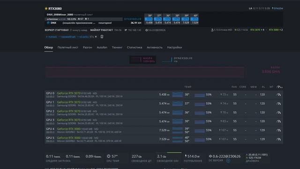
Task: Click the PL value 120 for GPU 2
Action: (x=262, y=113)
